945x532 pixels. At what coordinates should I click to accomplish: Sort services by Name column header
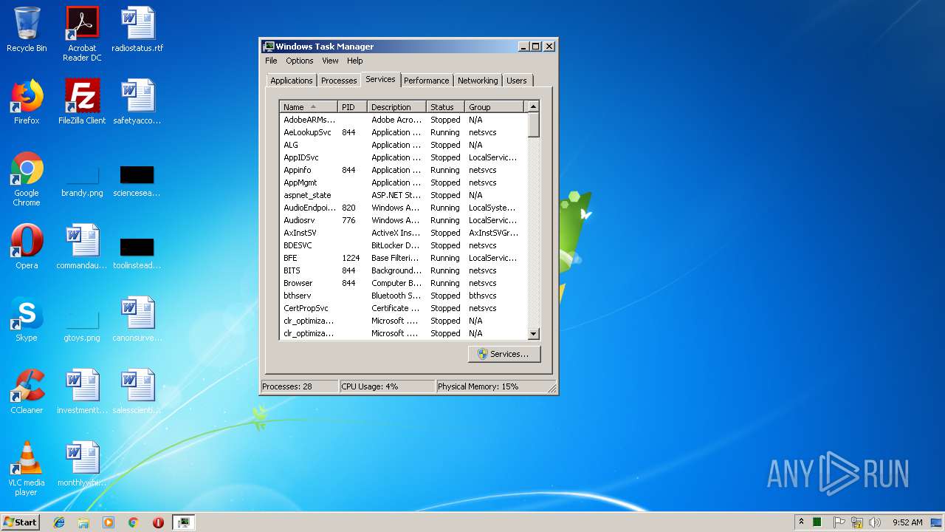(x=309, y=107)
